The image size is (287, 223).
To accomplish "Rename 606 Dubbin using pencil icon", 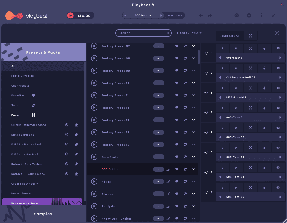I will coord(168,169).
